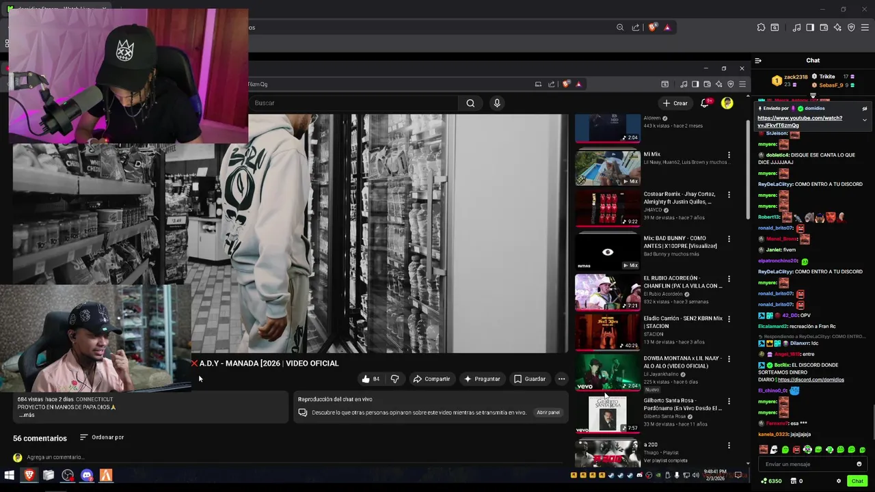875x492 pixels.
Task: Open chat settings gear icon
Action: 839,481
